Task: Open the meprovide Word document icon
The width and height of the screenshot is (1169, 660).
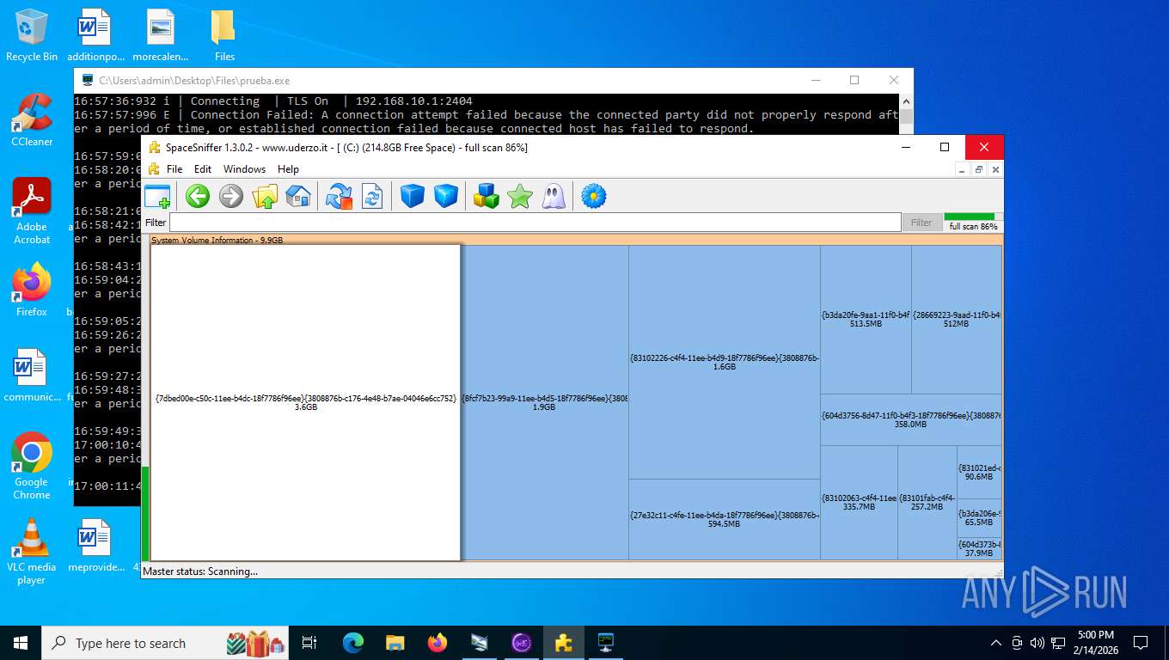Action: tap(95, 545)
